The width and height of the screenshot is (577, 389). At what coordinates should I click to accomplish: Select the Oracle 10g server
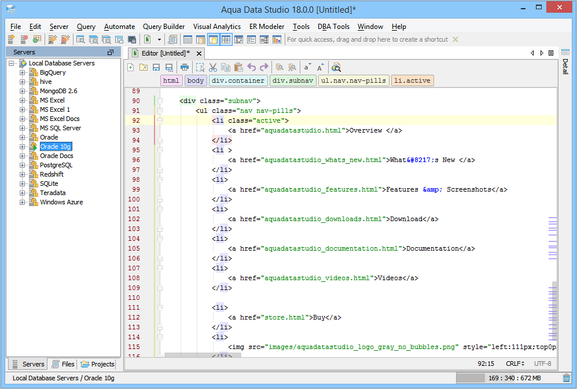56,146
